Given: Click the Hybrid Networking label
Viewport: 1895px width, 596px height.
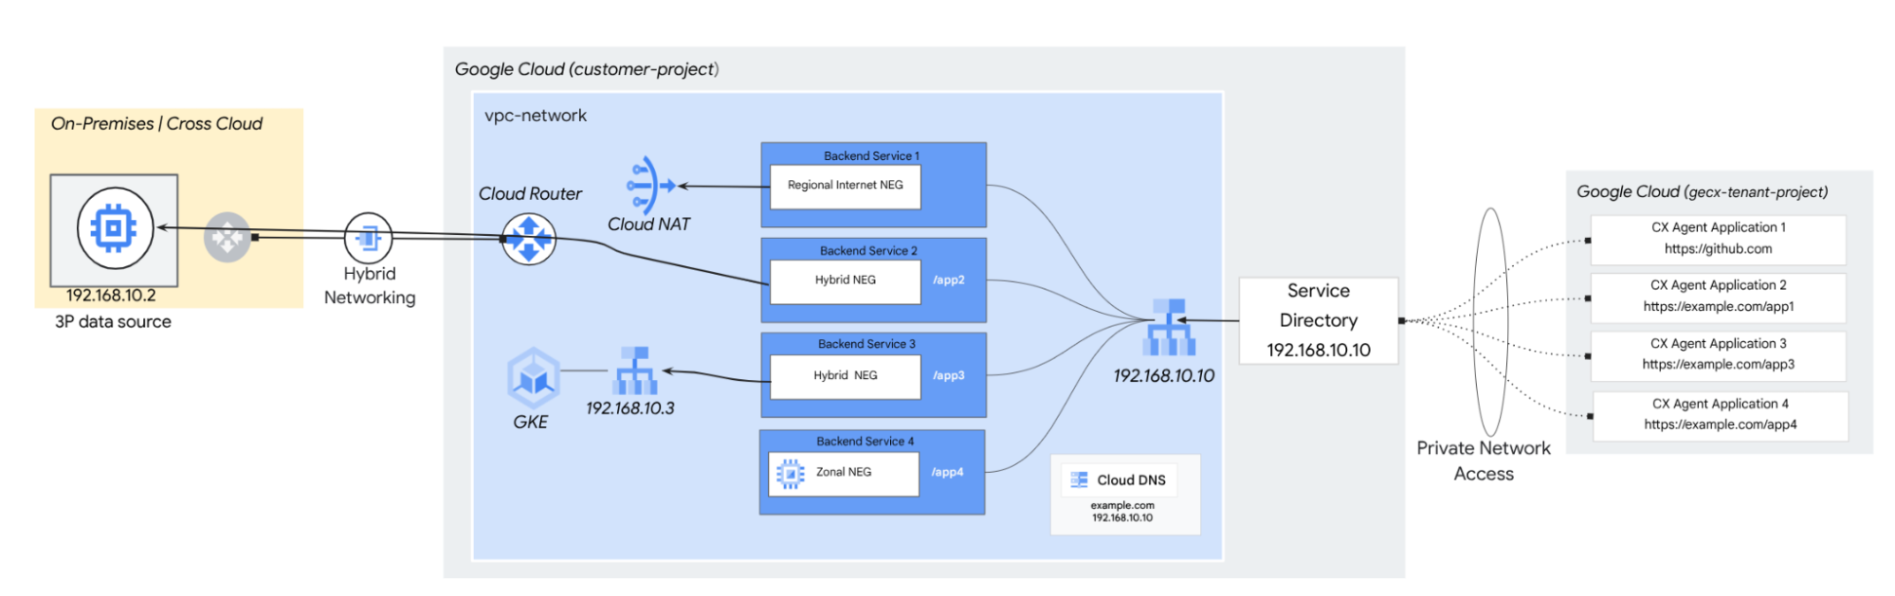Looking at the screenshot, I should coord(370,286).
